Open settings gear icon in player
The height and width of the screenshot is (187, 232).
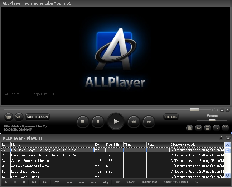(x=190, y=128)
